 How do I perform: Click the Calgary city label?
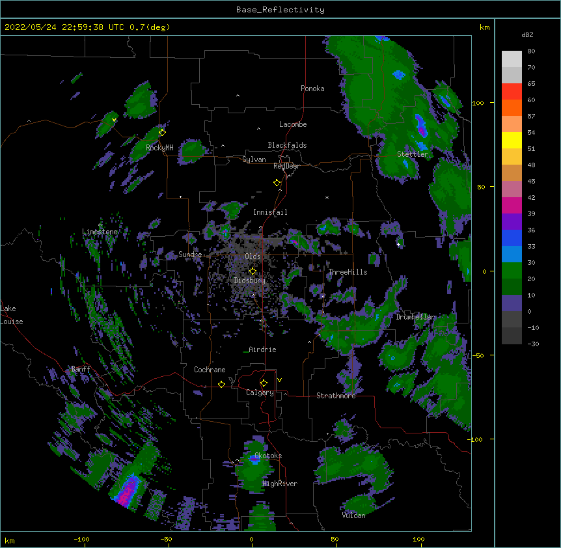pos(260,392)
